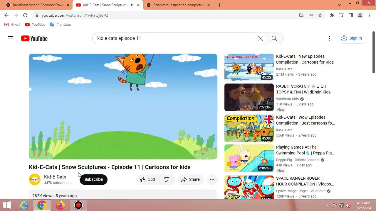Open WildBrain Kids channel name
This screenshot has height=211, width=376.
click(x=287, y=99)
